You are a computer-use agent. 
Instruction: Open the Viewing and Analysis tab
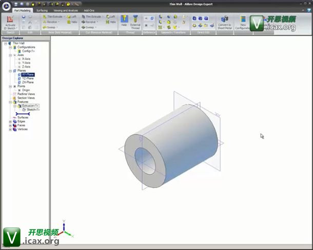click(x=66, y=10)
